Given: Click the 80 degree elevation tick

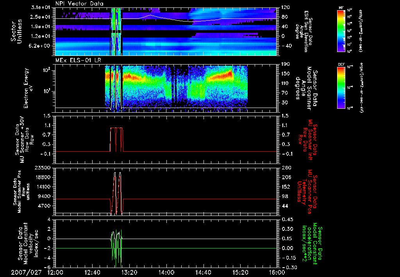Looking at the screenshot, I should pos(284,17).
